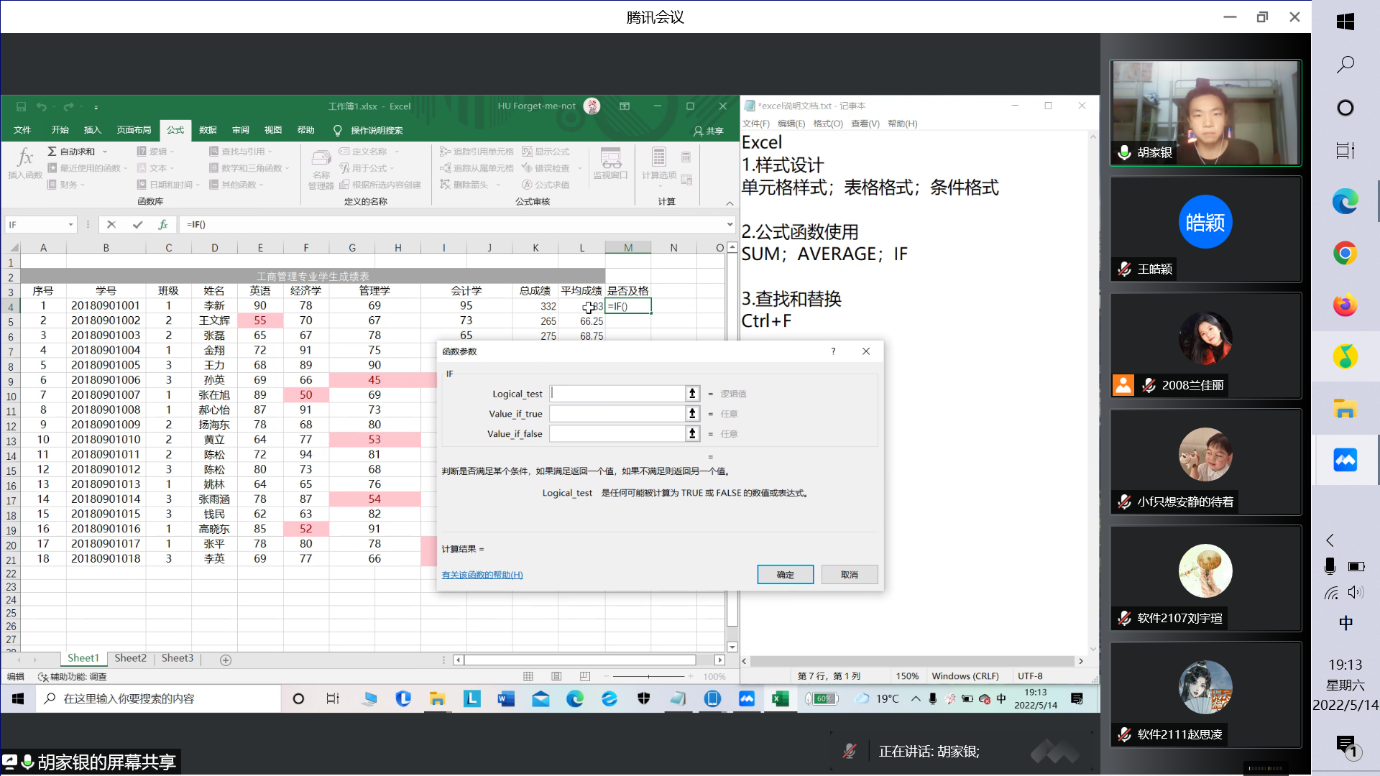Click the OK button in function dialog
This screenshot has height=776, width=1380.
(x=785, y=575)
